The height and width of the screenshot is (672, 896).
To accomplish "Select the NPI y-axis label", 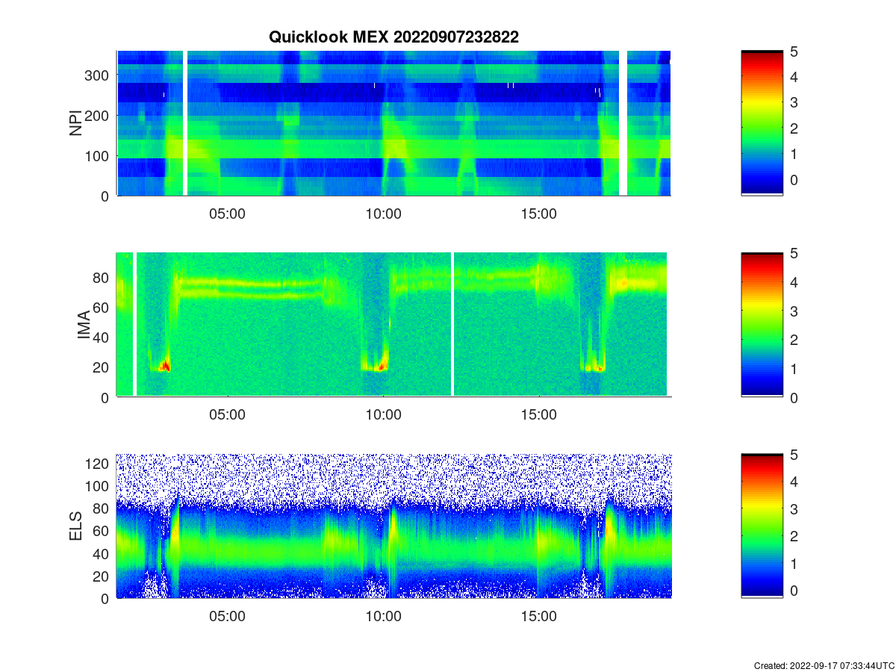I will (x=75, y=123).
